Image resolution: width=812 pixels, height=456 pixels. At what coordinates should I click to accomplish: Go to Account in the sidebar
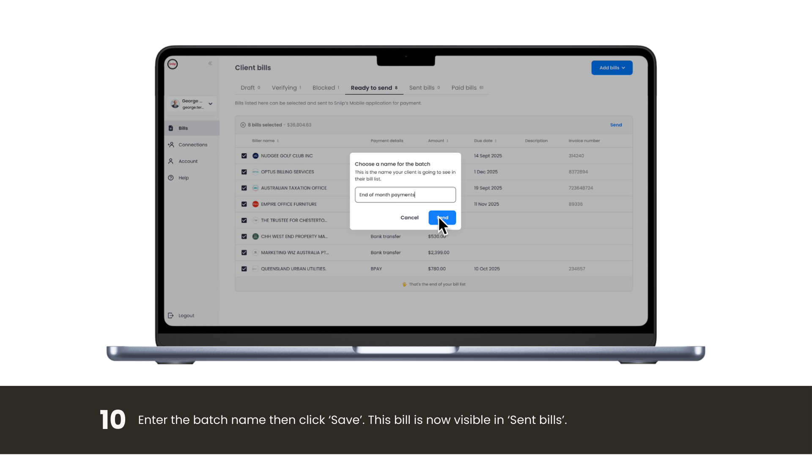point(188,161)
